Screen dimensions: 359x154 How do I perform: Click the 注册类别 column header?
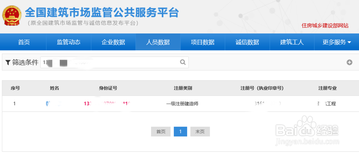click(183, 88)
